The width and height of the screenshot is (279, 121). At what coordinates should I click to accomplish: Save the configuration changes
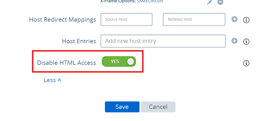[x=122, y=107]
